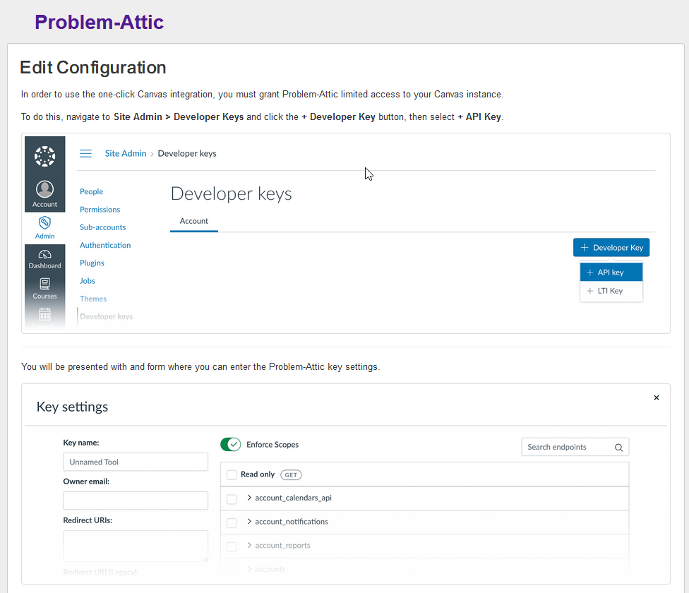Open the Calendar icon in sidebar
The height and width of the screenshot is (593, 689).
[x=44, y=315]
